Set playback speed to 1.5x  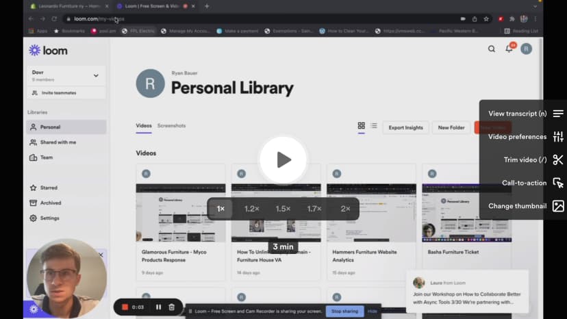(283, 209)
